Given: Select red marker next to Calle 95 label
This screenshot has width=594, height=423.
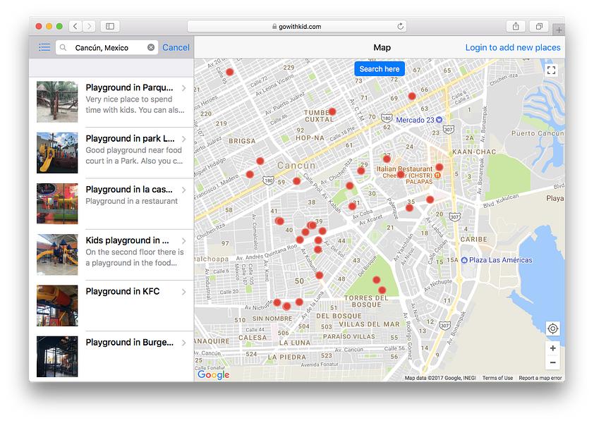Looking at the screenshot, I should point(229,72).
